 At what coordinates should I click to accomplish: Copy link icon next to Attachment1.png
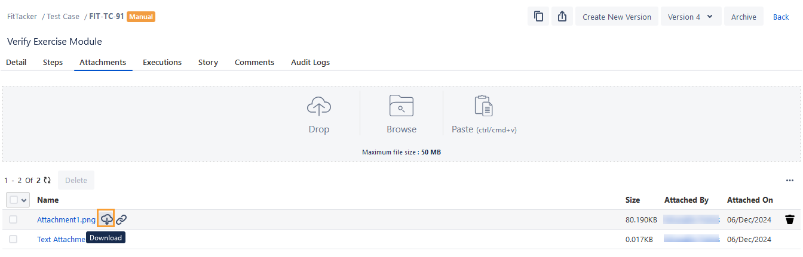point(121,219)
